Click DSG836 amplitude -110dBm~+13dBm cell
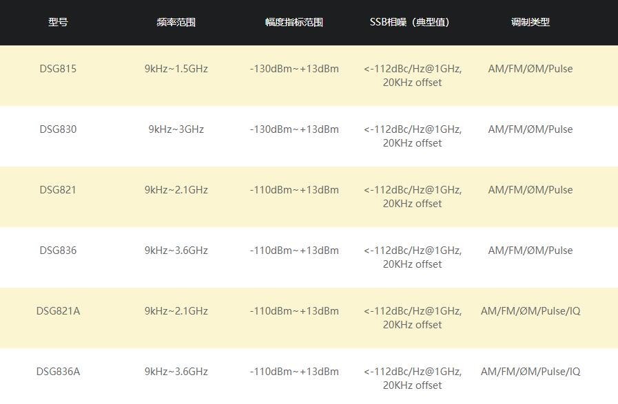This screenshot has height=404, width=618. 294,251
